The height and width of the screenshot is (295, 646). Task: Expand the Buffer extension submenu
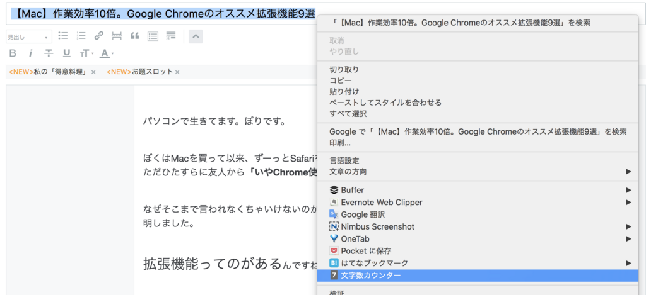478,190
